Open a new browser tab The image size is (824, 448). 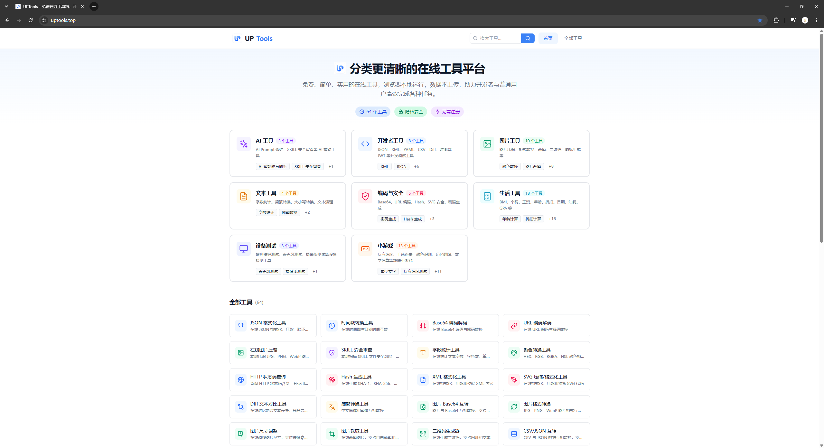[x=94, y=6]
